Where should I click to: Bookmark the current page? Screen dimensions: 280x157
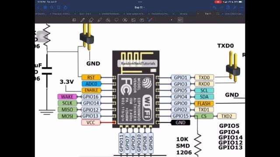tap(59, 7)
